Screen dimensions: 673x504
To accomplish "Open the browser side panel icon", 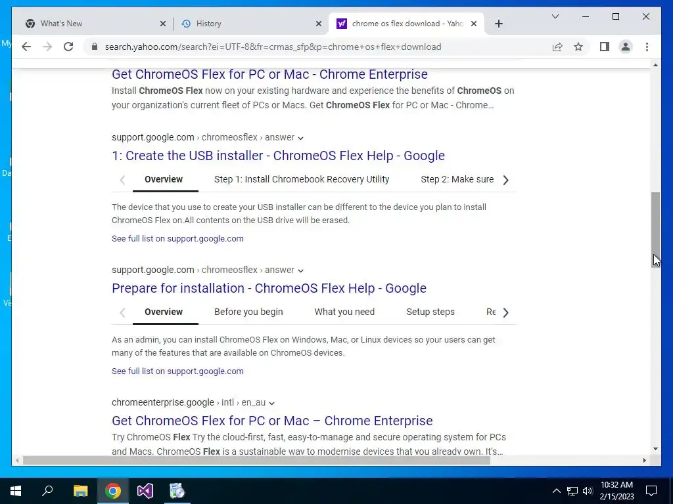I will point(605,47).
